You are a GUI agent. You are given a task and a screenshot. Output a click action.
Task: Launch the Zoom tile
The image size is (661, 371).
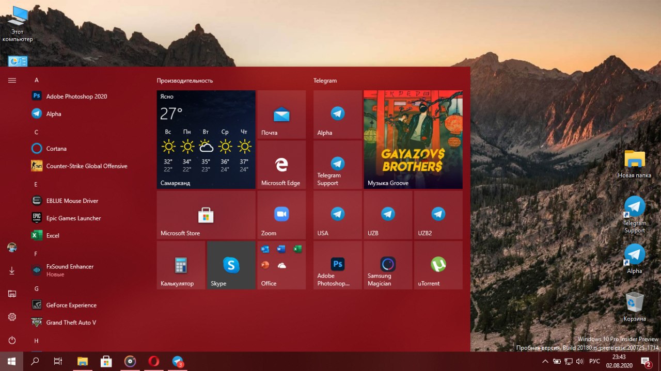[x=281, y=215]
